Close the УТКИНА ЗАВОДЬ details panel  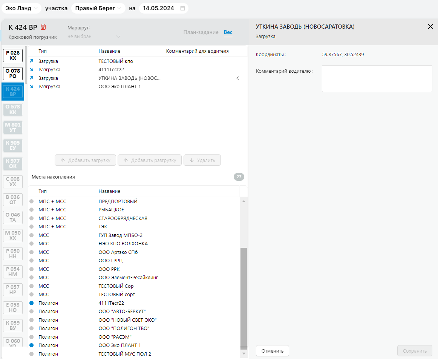coord(430,27)
